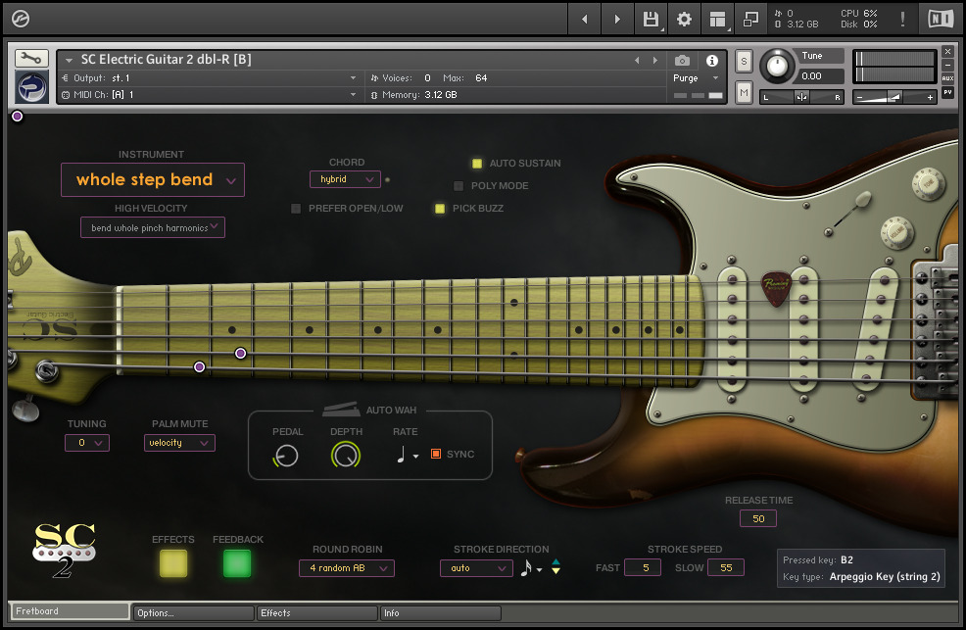Open the instrument name menu arrow beside SC Electric Guitar
Screen dimensions: 966x630
[69, 61]
